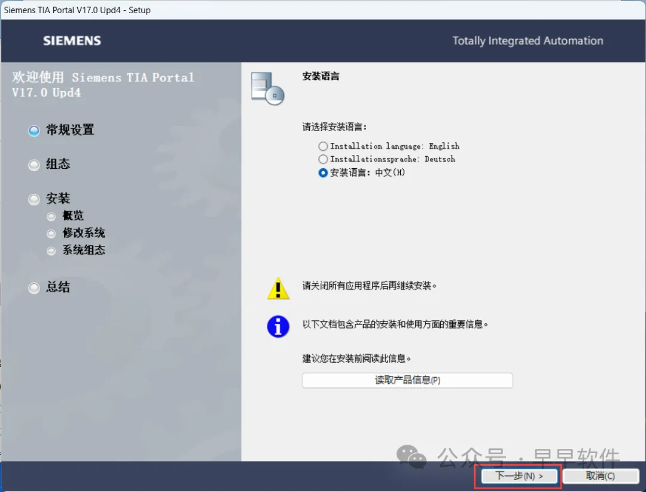Click the 建议您在安装前阅读此信息 text
The image size is (646, 492).
point(356,359)
